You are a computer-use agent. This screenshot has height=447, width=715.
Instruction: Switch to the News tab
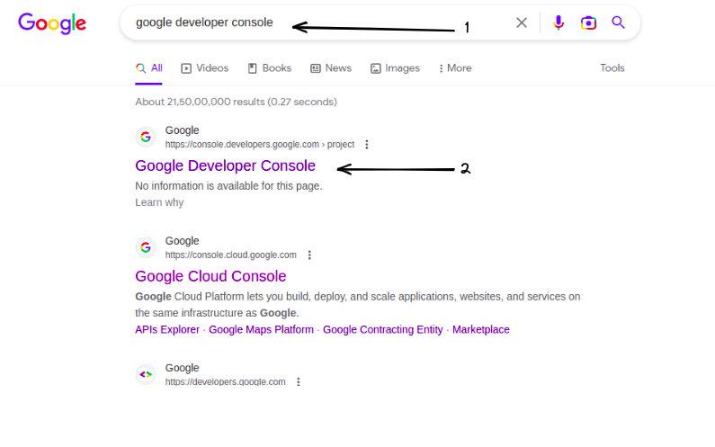point(331,68)
